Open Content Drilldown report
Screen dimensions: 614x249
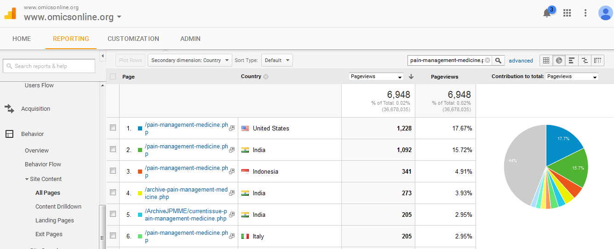pos(58,207)
